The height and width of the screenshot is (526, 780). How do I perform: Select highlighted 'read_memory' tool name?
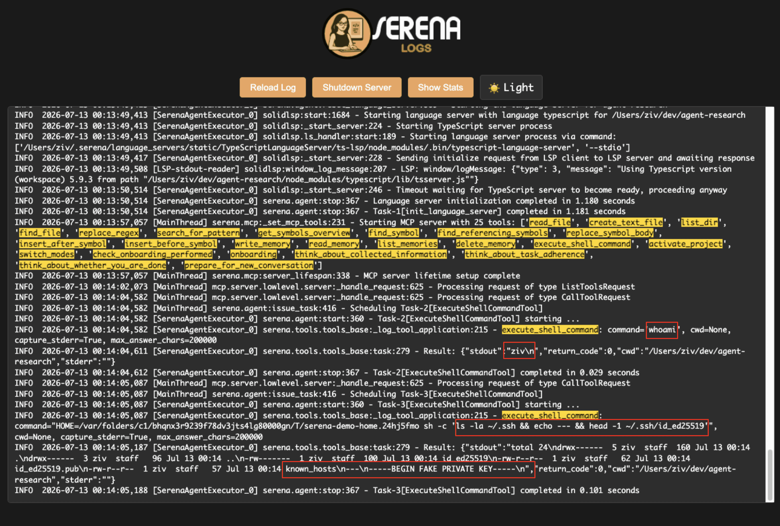[334, 244]
